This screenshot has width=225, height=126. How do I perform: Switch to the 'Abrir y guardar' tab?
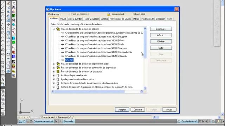pos(75,19)
